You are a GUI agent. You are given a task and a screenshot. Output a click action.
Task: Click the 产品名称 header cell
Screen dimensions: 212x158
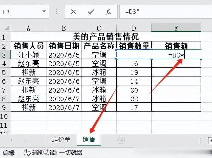click(99, 46)
